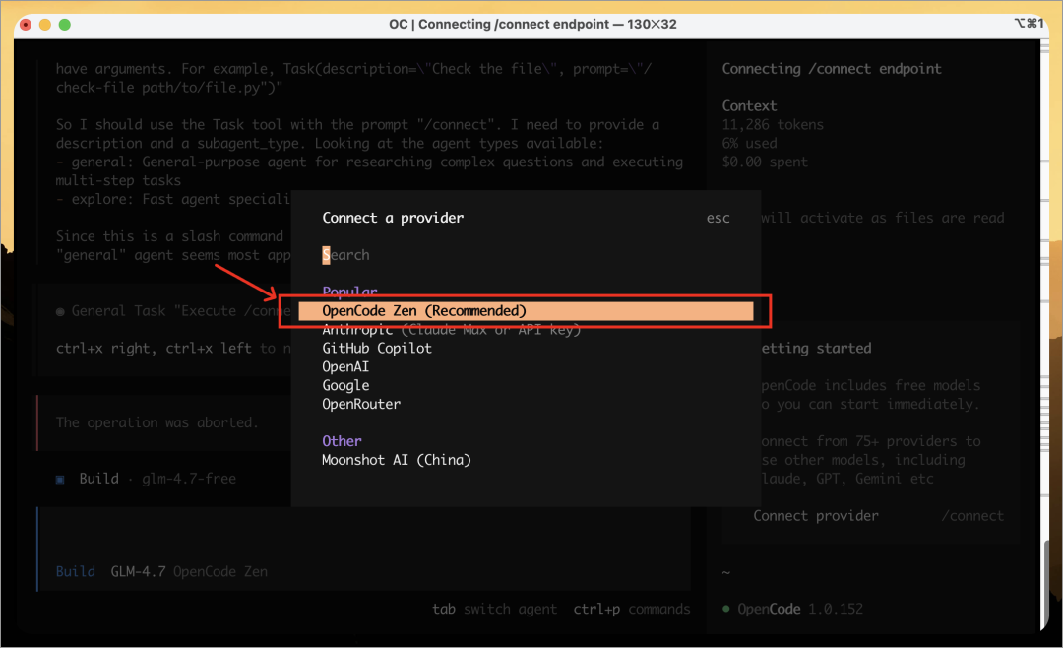Click 11,286 tokens value

point(773,125)
